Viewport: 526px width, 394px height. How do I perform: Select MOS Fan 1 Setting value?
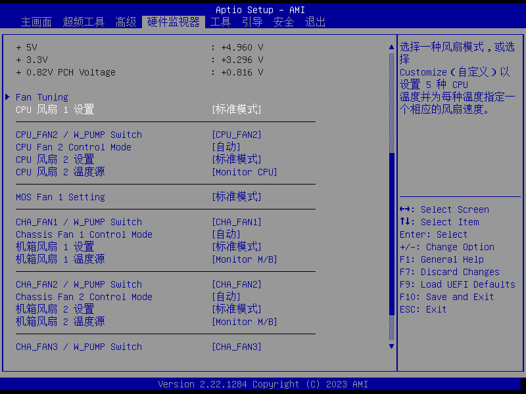click(236, 197)
